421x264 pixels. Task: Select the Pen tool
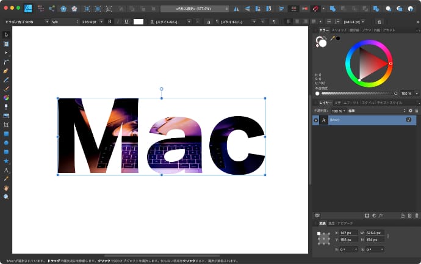(6, 71)
